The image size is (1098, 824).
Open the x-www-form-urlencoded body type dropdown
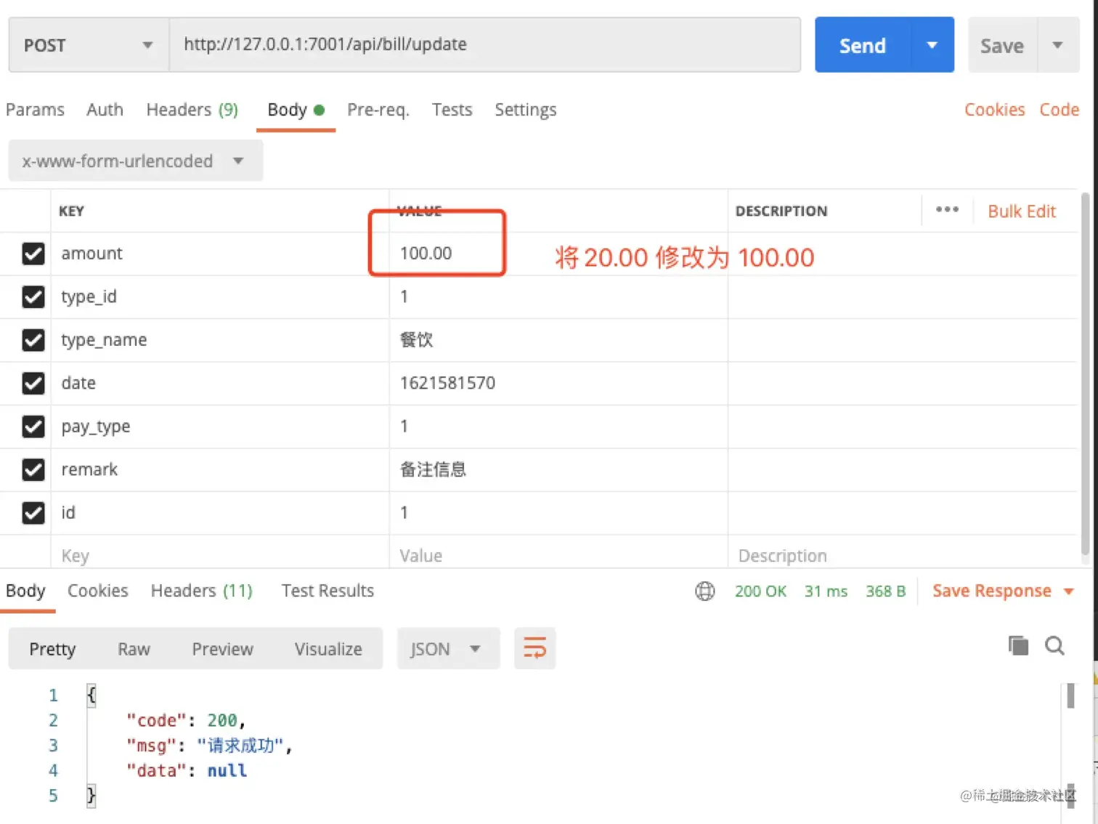135,161
